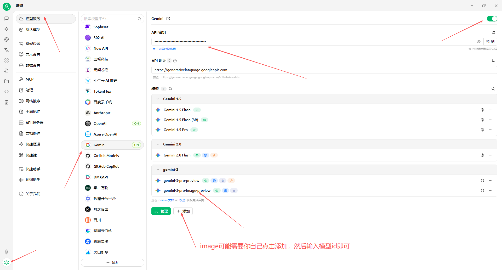Click the platform search magnifier icon
502x270 pixels.
(x=139, y=19)
